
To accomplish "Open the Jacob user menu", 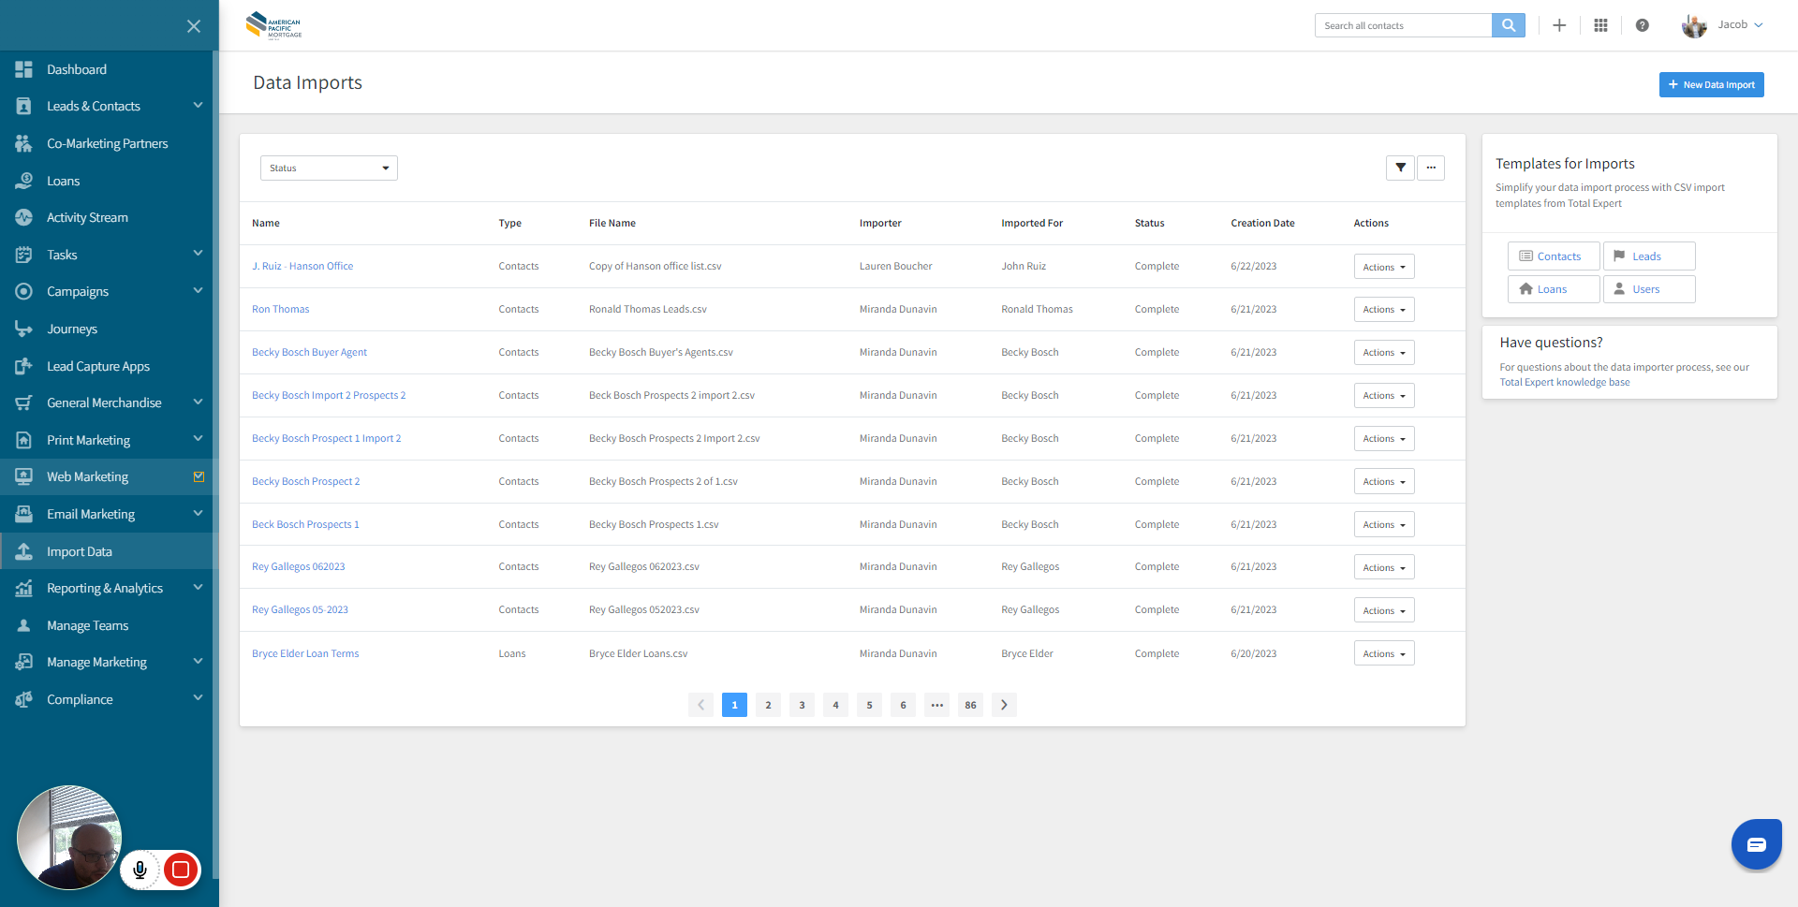I will point(1722,25).
